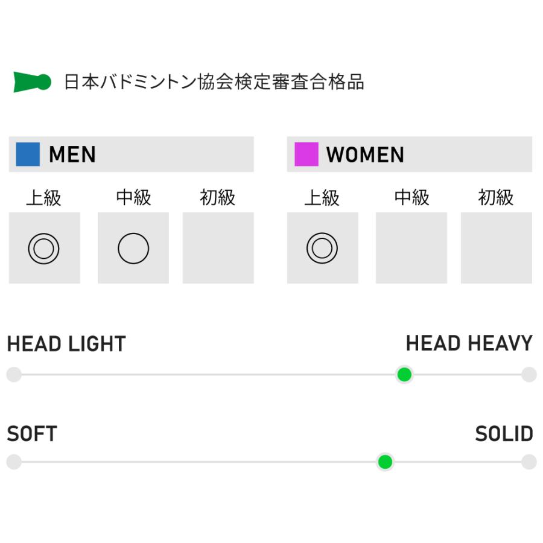Select the empty WOMEN 初級 box
Screen dimensions: 543x543
point(496,248)
